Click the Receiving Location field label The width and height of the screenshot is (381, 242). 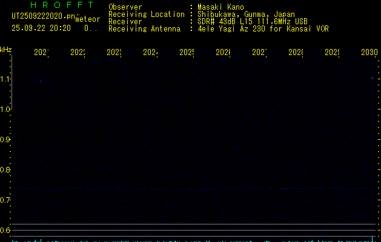(x=146, y=15)
